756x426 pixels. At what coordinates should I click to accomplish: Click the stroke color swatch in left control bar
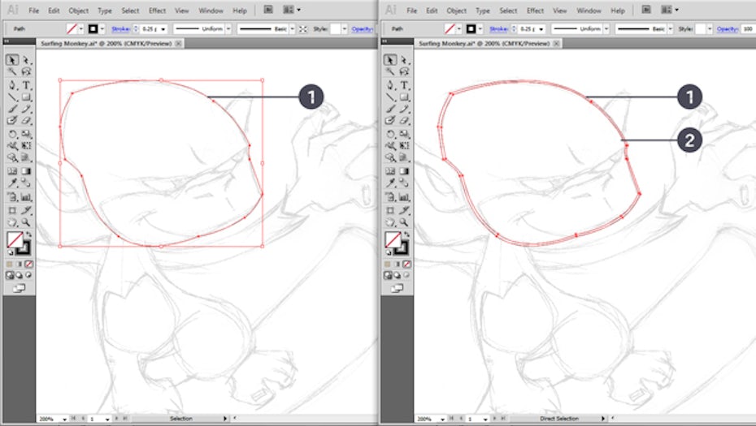click(x=93, y=28)
